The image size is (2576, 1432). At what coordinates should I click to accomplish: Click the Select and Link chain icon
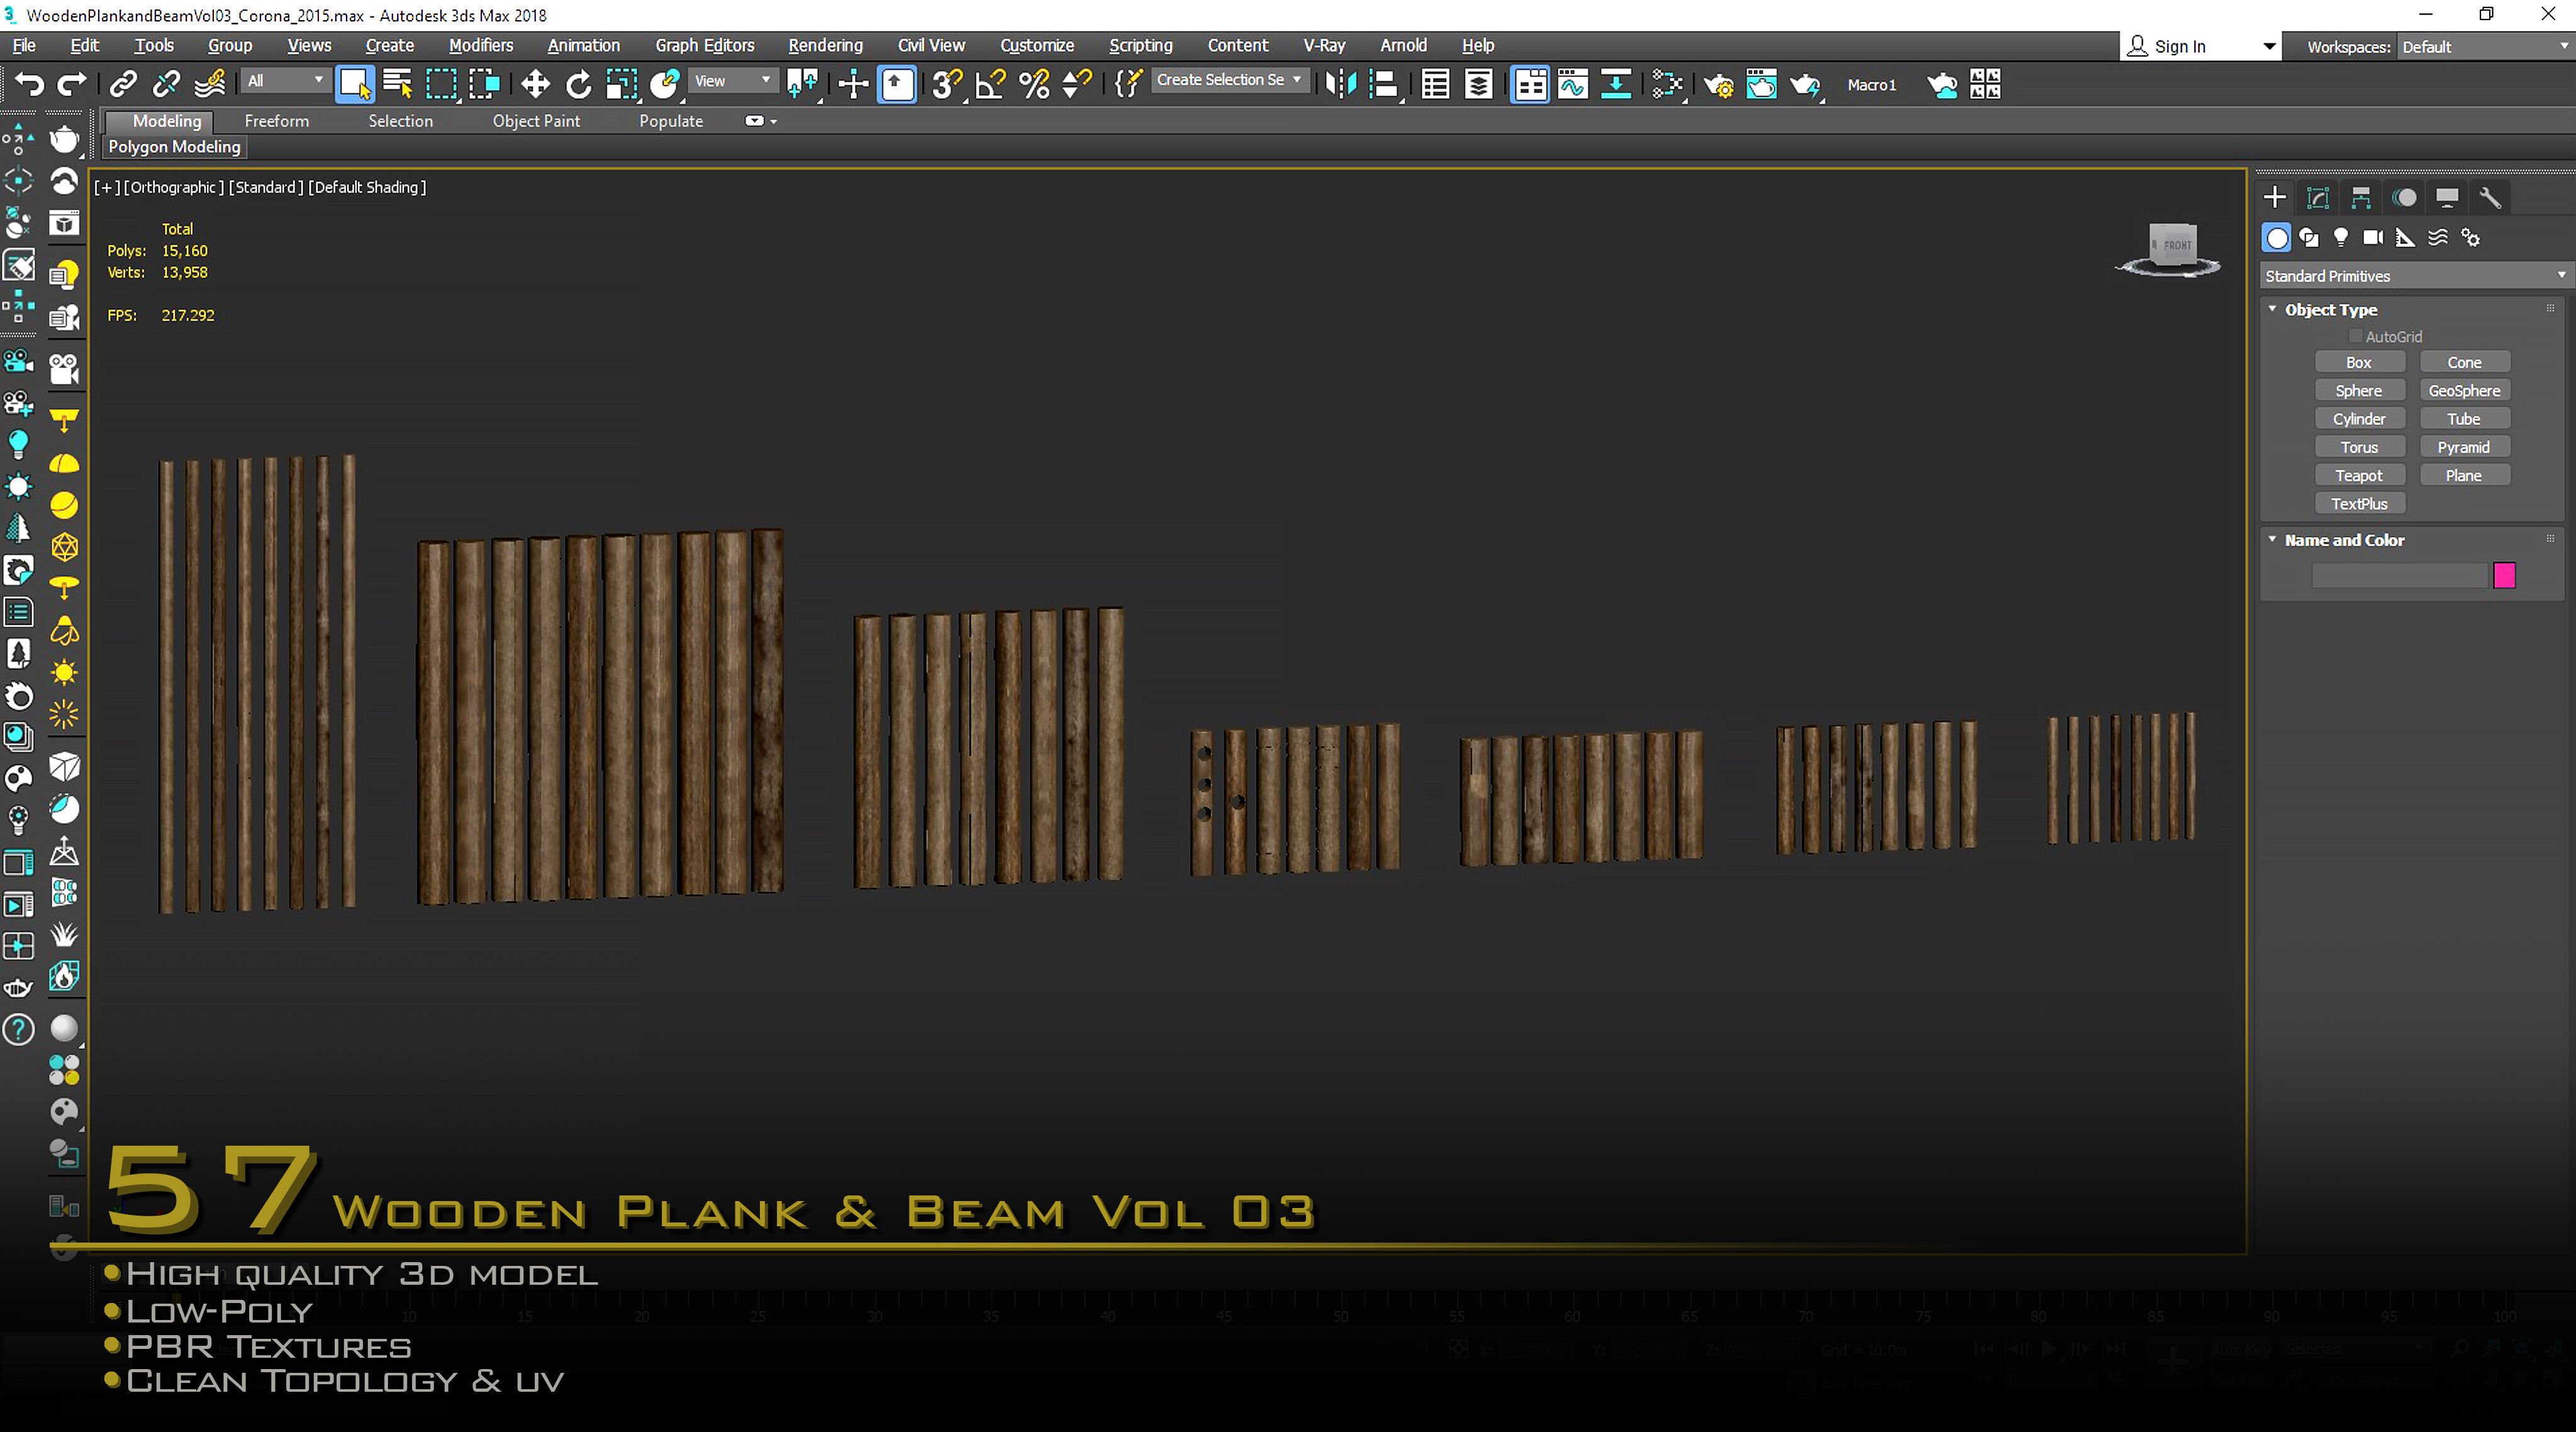123,84
